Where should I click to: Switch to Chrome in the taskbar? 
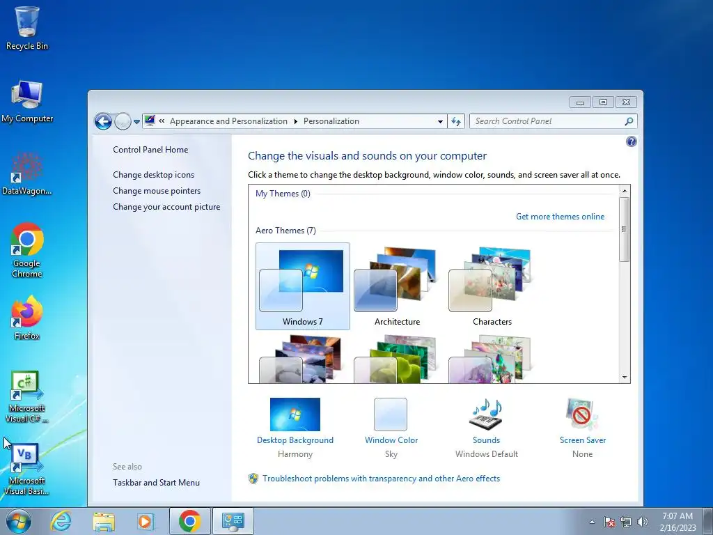pyautogui.click(x=189, y=521)
